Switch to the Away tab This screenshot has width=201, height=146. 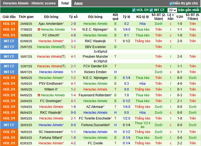point(78,3)
